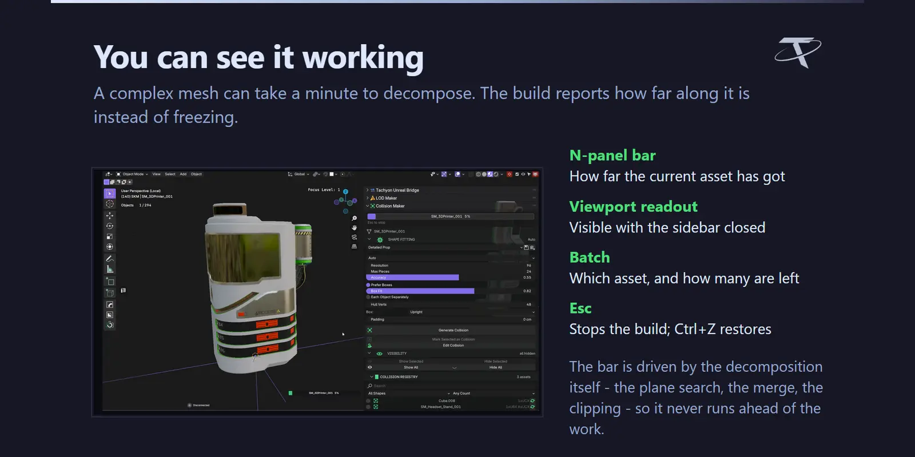Select the Rotate tool in viewport toolbar
915x457 pixels.
coord(110,226)
